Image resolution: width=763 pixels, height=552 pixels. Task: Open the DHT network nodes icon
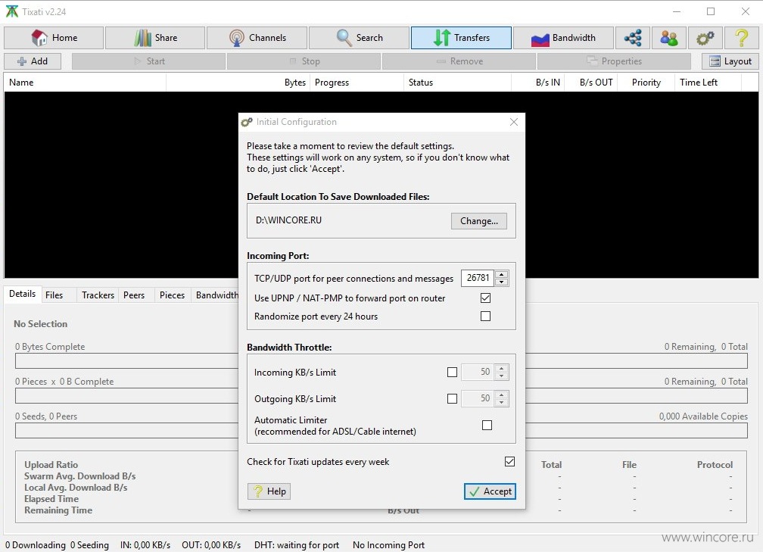633,38
